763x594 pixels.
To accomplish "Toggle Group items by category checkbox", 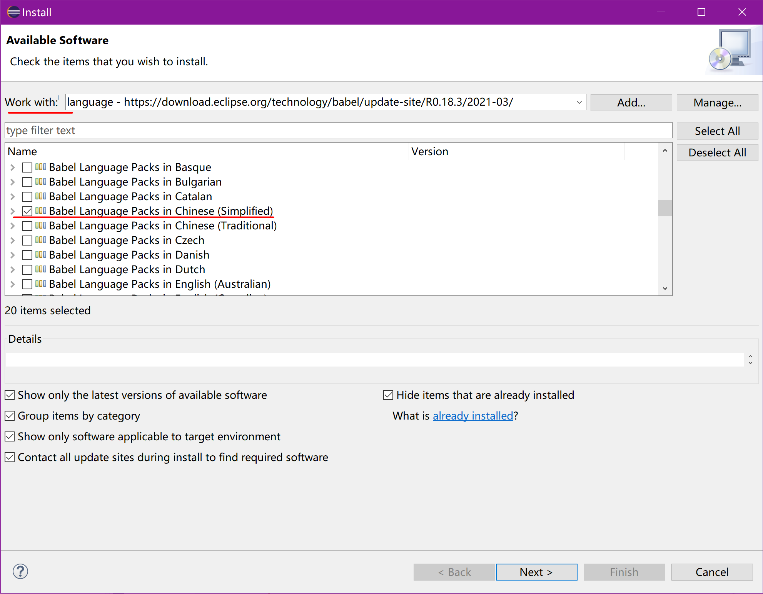I will 10,416.
